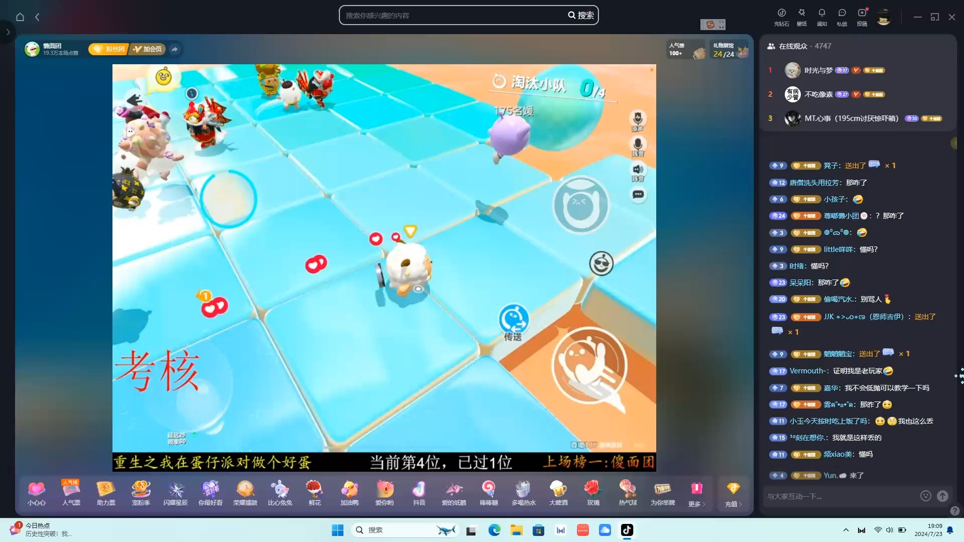
Task: Click the 加会员 membership button
Action: (148, 49)
